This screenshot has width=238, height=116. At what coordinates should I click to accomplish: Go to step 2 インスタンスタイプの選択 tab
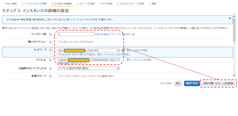(34, 4)
